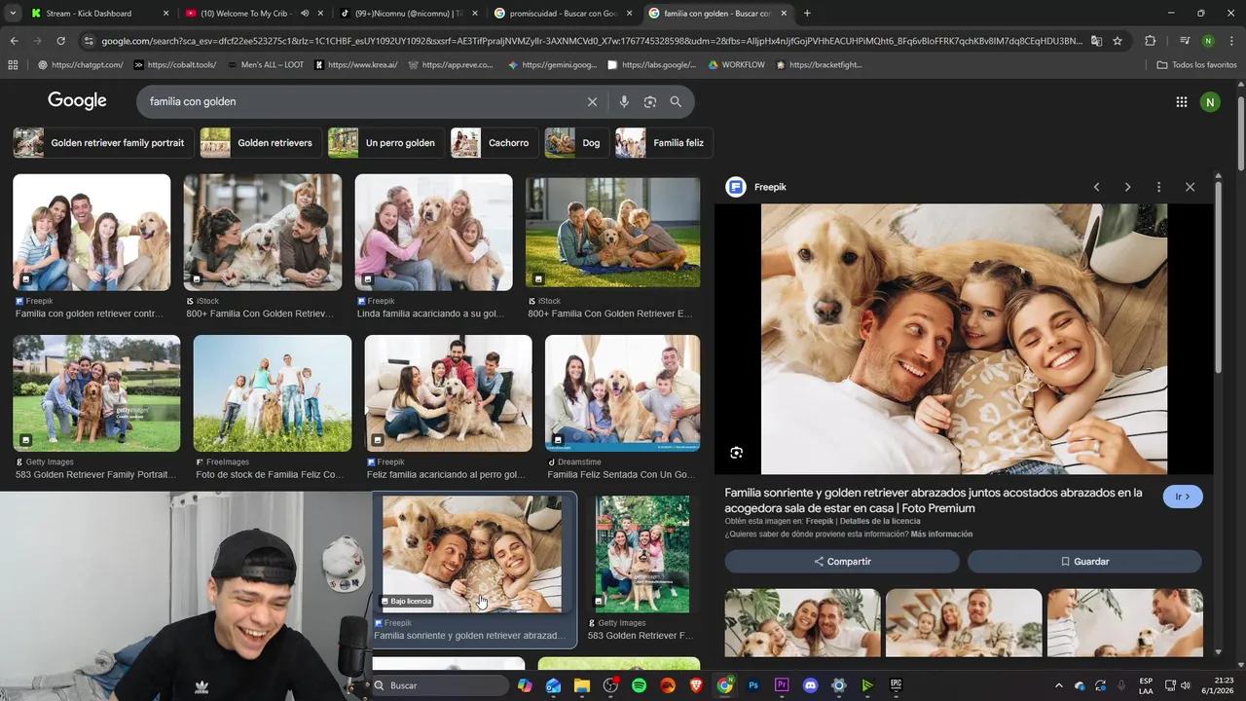1246x701 pixels.
Task: Switch to the Nicomnu TikTok tab
Action: (408, 14)
